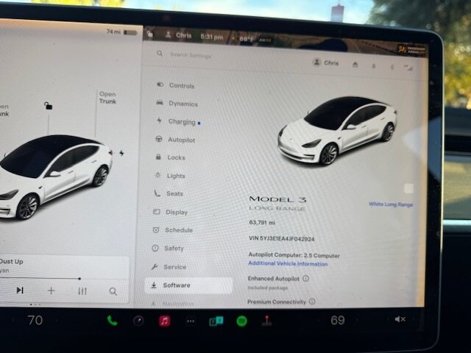Open the all apps three-dot launcher
Screen dimensions: 471x353
click(x=191, y=321)
